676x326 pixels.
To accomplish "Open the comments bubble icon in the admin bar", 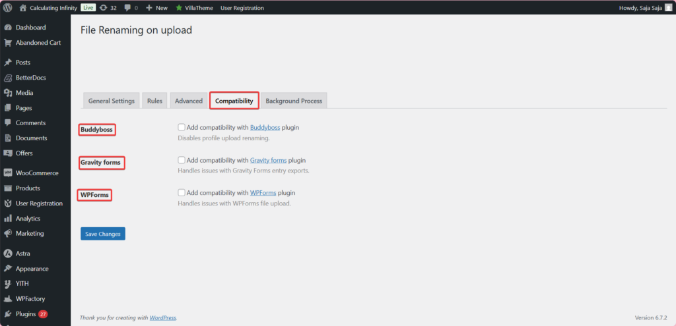I will click(x=127, y=8).
